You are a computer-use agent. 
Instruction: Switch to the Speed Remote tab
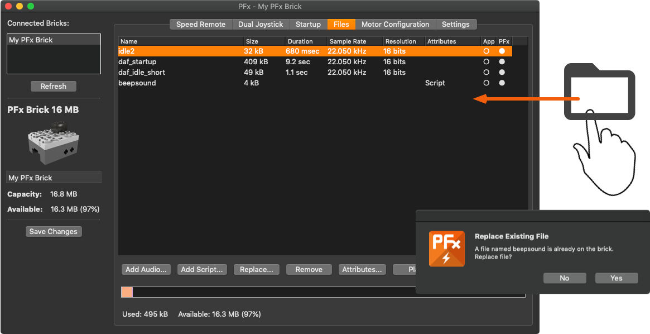coord(201,24)
